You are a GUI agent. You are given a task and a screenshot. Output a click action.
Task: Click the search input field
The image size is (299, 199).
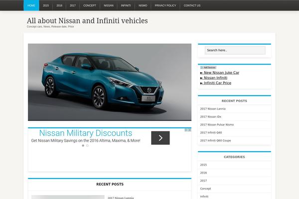pos(235,50)
